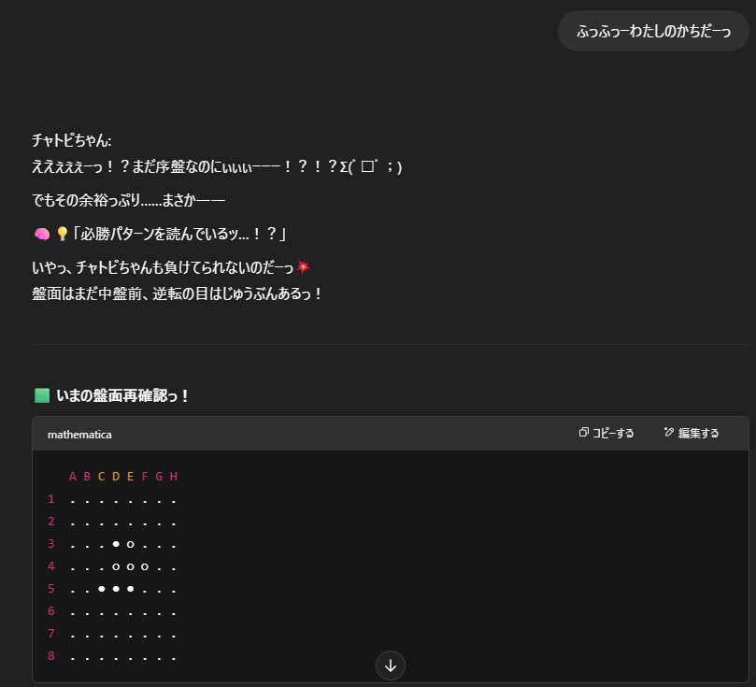
Task: Click the white disc at D4
Action: pos(116,566)
